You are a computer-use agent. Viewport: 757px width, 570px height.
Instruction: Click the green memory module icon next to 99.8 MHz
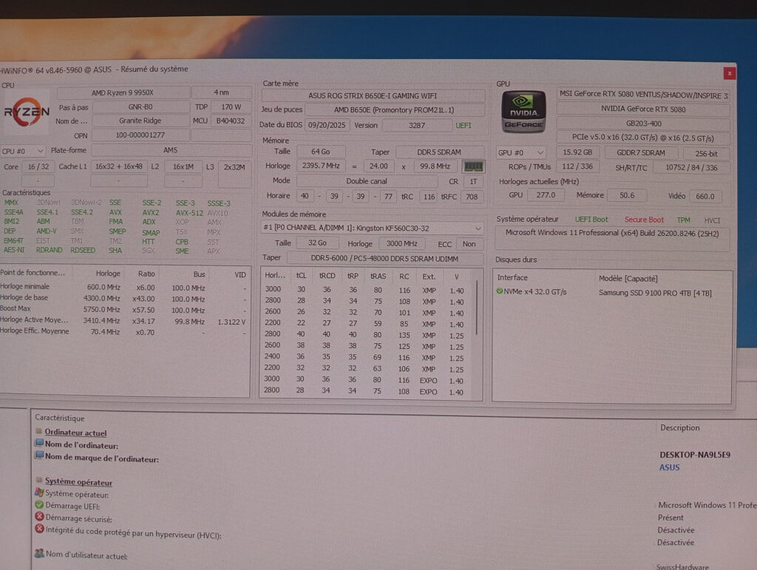(x=473, y=166)
